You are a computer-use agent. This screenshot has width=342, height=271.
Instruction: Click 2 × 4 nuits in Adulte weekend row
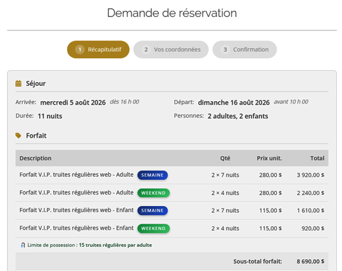coord(225,193)
